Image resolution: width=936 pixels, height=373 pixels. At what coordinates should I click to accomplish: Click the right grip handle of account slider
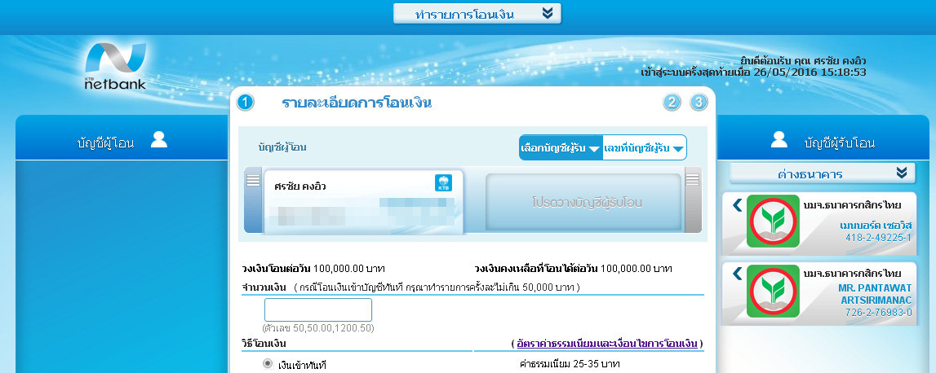click(x=693, y=201)
